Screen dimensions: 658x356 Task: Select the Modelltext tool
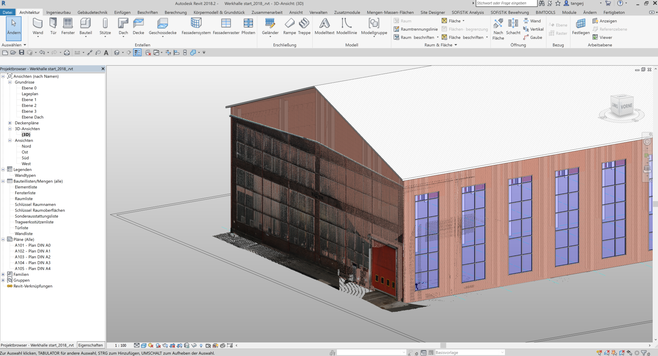(324, 26)
